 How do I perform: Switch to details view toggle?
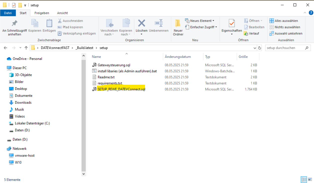click(304, 180)
